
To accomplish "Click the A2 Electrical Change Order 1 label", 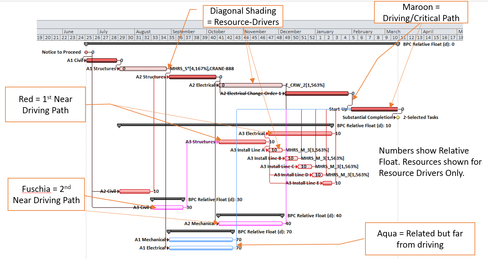I will coord(251,93).
